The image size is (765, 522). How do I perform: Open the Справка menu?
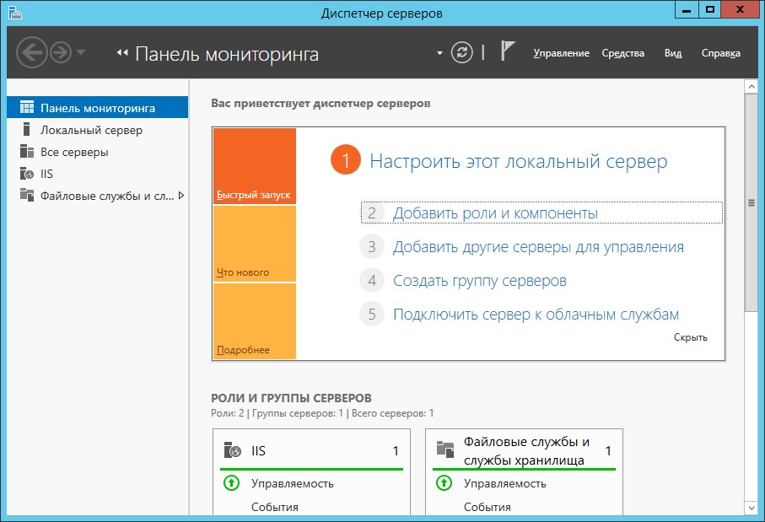click(720, 53)
